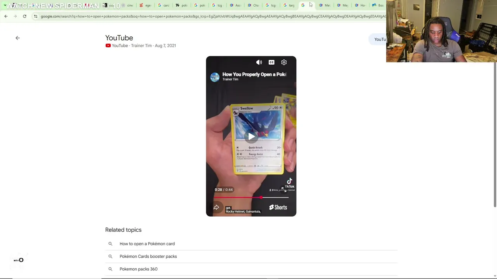This screenshot has height=279, width=497.
Task: Toggle closed captions on the video
Action: pyautogui.click(x=271, y=62)
